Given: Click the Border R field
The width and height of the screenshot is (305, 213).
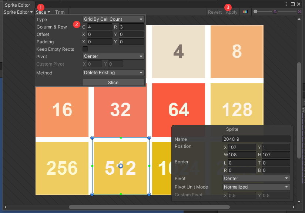Looking at the screenshot, I should (x=242, y=170).
